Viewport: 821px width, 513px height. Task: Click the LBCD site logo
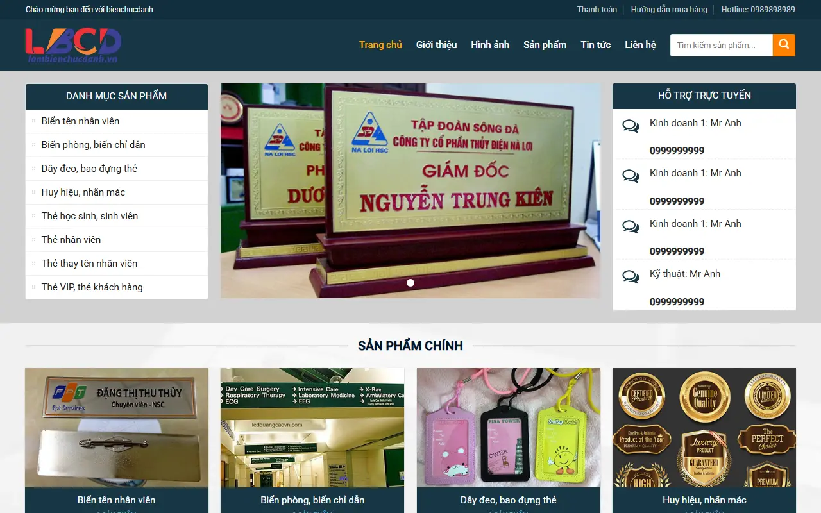[x=73, y=45]
